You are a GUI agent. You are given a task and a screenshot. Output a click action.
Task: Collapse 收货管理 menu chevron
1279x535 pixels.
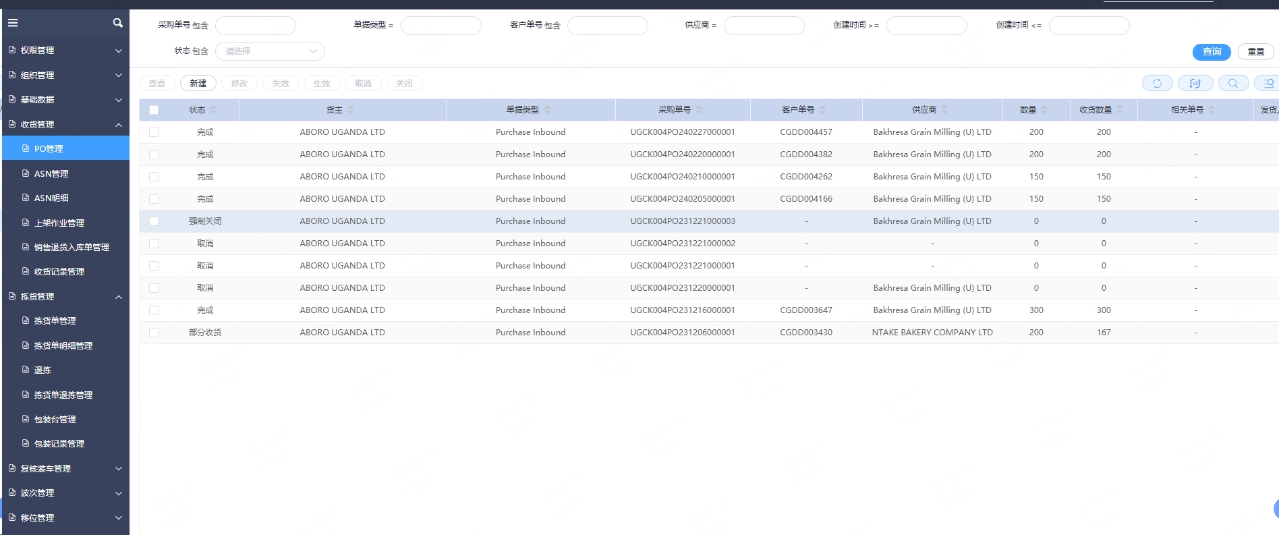click(x=119, y=125)
